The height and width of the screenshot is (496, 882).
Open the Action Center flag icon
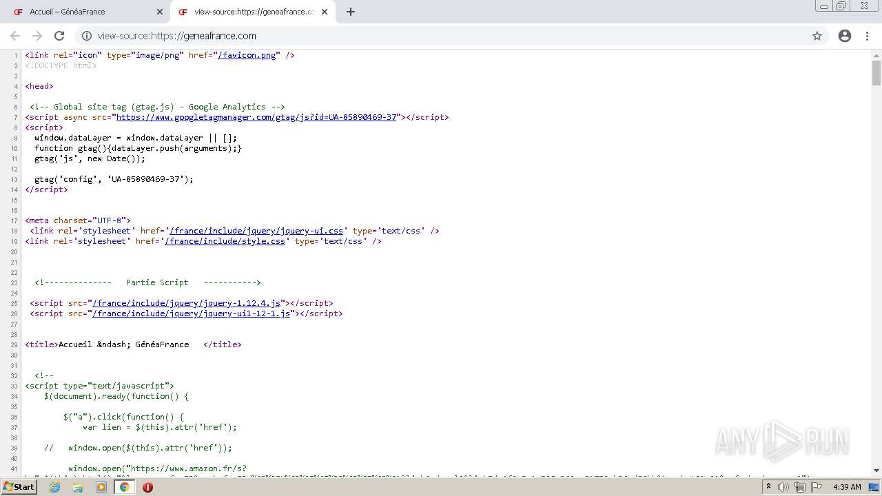[x=817, y=487]
